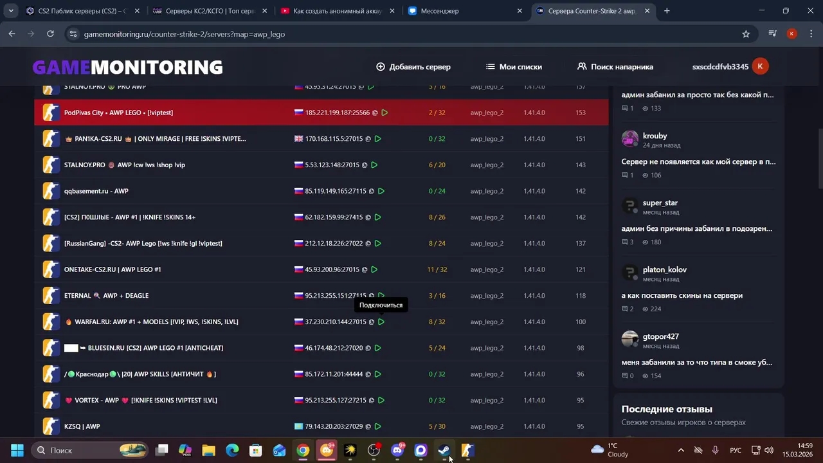Copy the IP address 37.230.210.144:27015
823x463 pixels.
372,322
